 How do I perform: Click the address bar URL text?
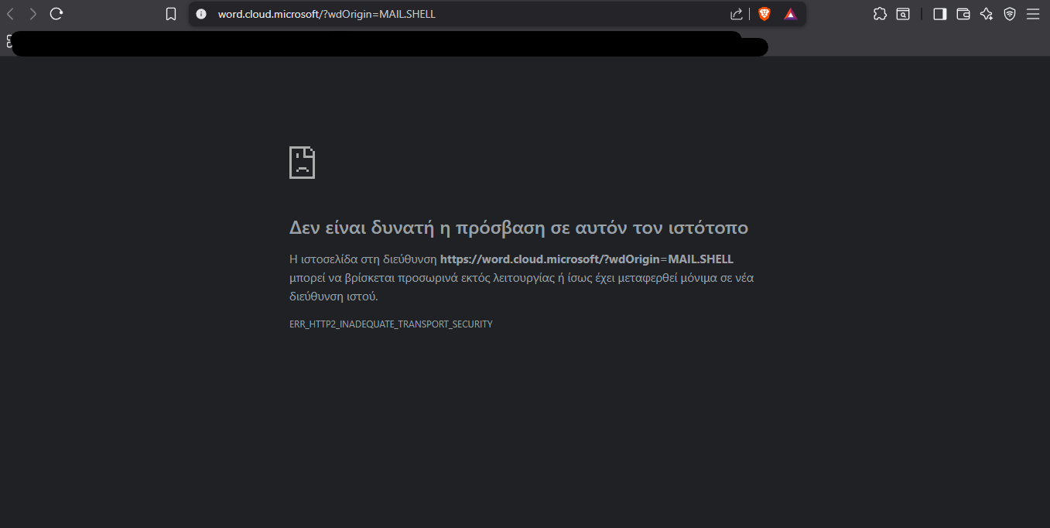pos(327,14)
